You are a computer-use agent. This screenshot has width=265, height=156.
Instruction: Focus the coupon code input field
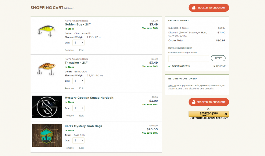(189, 58)
